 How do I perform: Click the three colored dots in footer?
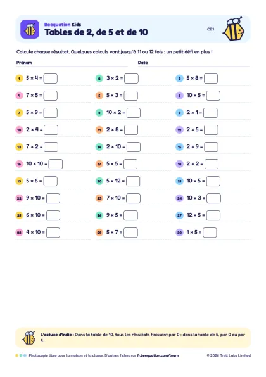point(21,355)
